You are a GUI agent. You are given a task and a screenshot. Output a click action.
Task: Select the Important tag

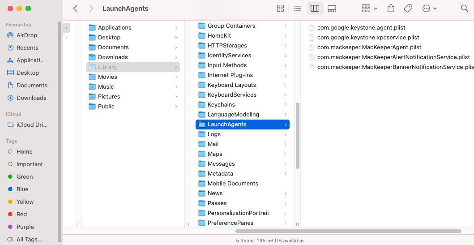pos(26,164)
